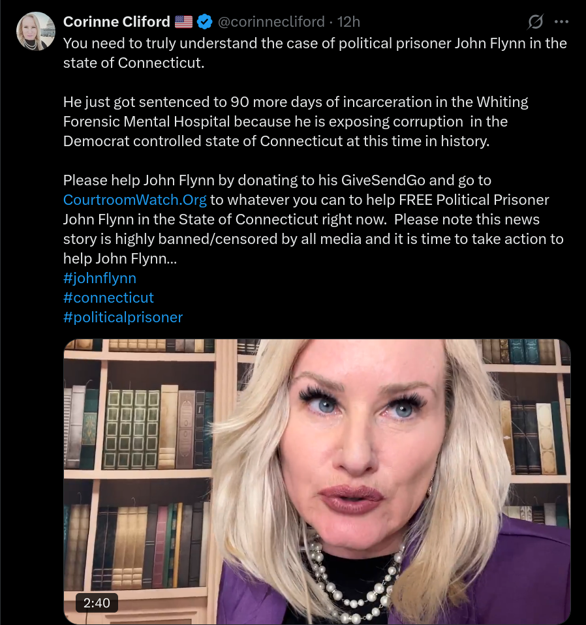
Task: Open the Grok explain-post icon
Action: point(535,22)
